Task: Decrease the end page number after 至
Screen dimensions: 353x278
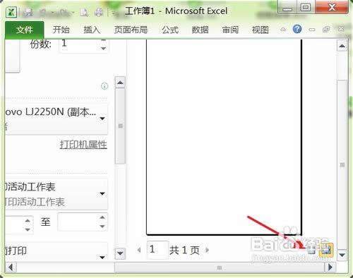Action: click(102, 226)
